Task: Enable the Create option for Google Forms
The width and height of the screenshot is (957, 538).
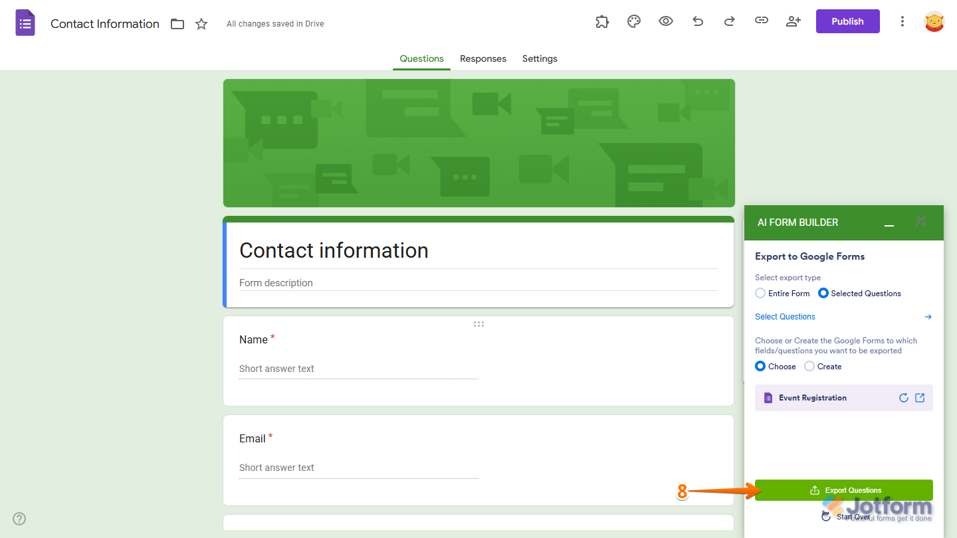Action: [809, 366]
